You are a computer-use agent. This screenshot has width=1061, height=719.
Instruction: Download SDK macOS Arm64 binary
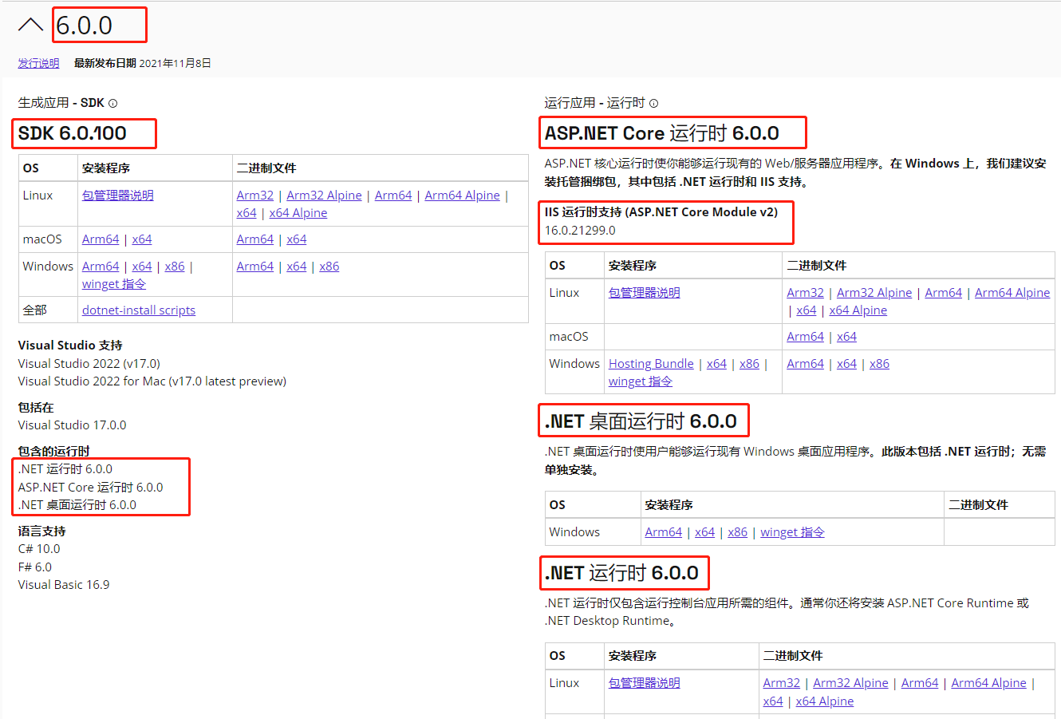[x=255, y=239]
